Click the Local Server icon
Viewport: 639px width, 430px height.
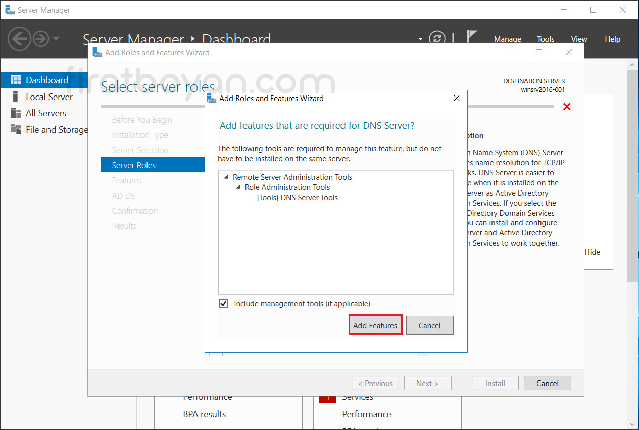point(16,97)
